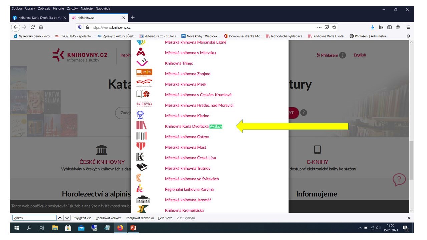Switch site language to English

360,55
